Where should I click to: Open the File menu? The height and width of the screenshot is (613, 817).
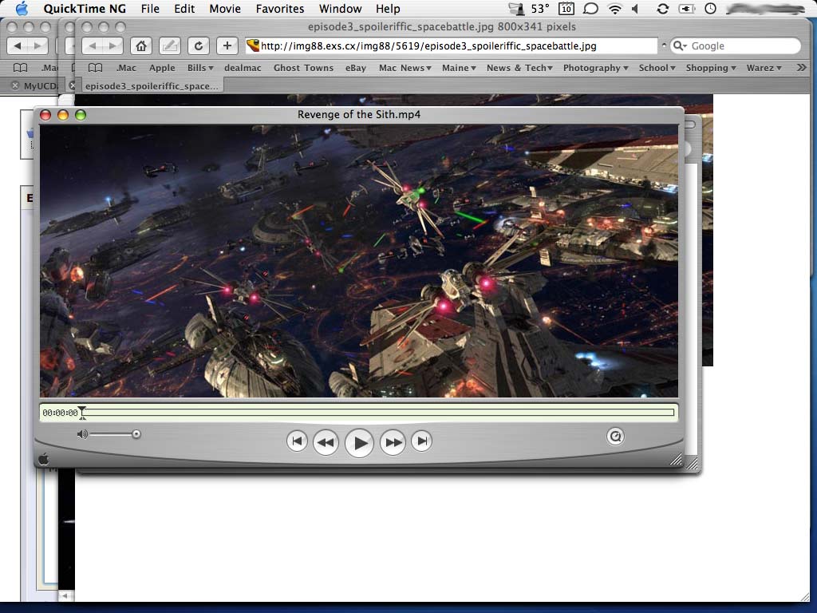[x=150, y=8]
